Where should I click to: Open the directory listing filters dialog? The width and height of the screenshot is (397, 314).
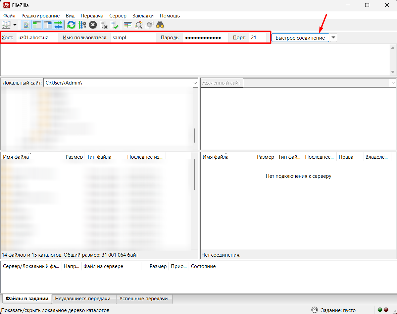[x=128, y=25]
